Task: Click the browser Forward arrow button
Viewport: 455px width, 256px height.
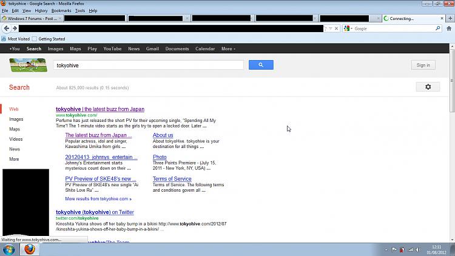Action: click(15, 29)
